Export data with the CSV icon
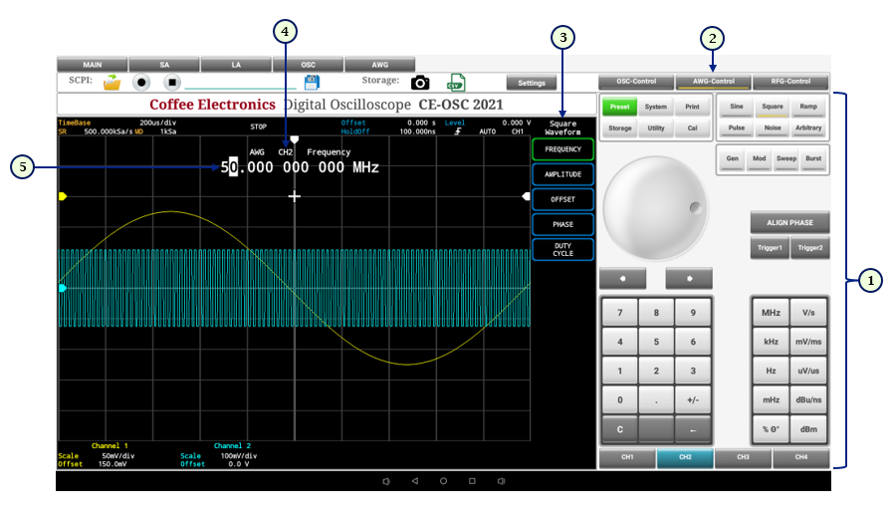 (456, 83)
